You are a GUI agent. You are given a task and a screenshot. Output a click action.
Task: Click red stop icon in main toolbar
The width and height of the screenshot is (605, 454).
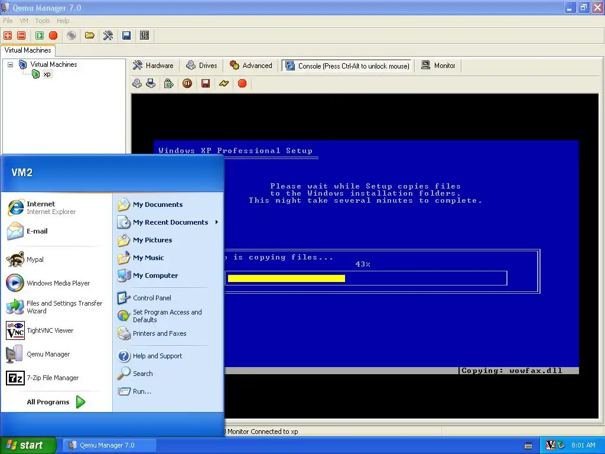pos(53,35)
